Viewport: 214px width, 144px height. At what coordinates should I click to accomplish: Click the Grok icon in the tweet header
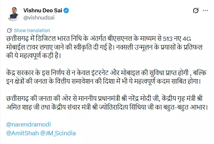tap(196, 11)
